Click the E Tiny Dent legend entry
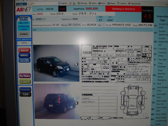The width and height of the screenshot is (168, 126). click(x=160, y=60)
